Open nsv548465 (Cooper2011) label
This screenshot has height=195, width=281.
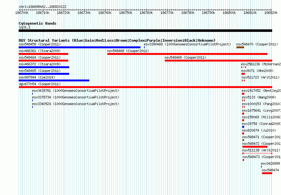[x=40, y=71]
